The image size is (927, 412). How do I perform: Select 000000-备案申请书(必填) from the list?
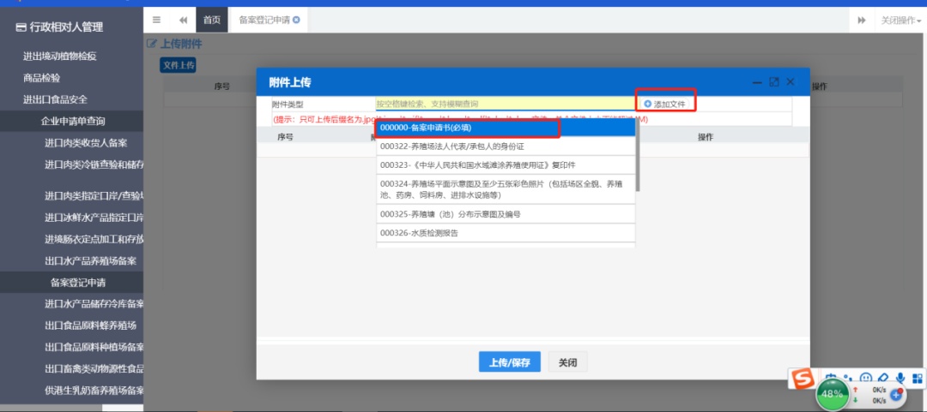[467, 128]
